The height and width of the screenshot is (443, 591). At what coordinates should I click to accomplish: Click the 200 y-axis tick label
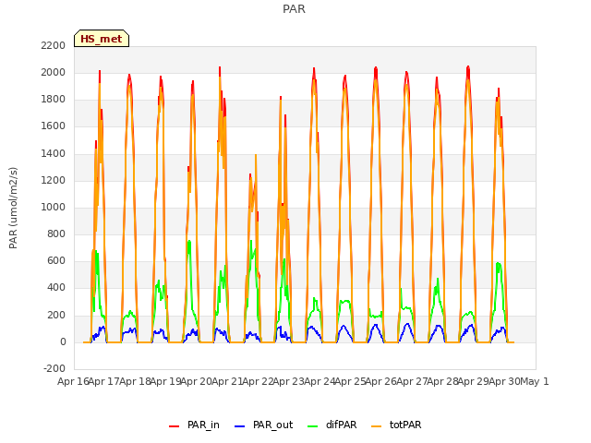(56, 315)
